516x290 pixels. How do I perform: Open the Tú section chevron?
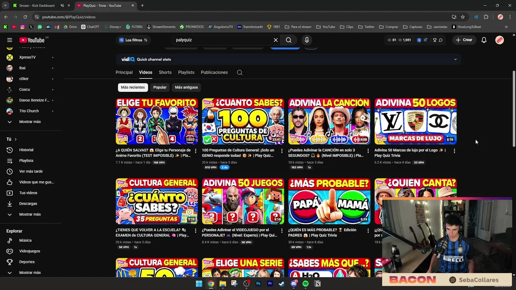click(x=15, y=139)
